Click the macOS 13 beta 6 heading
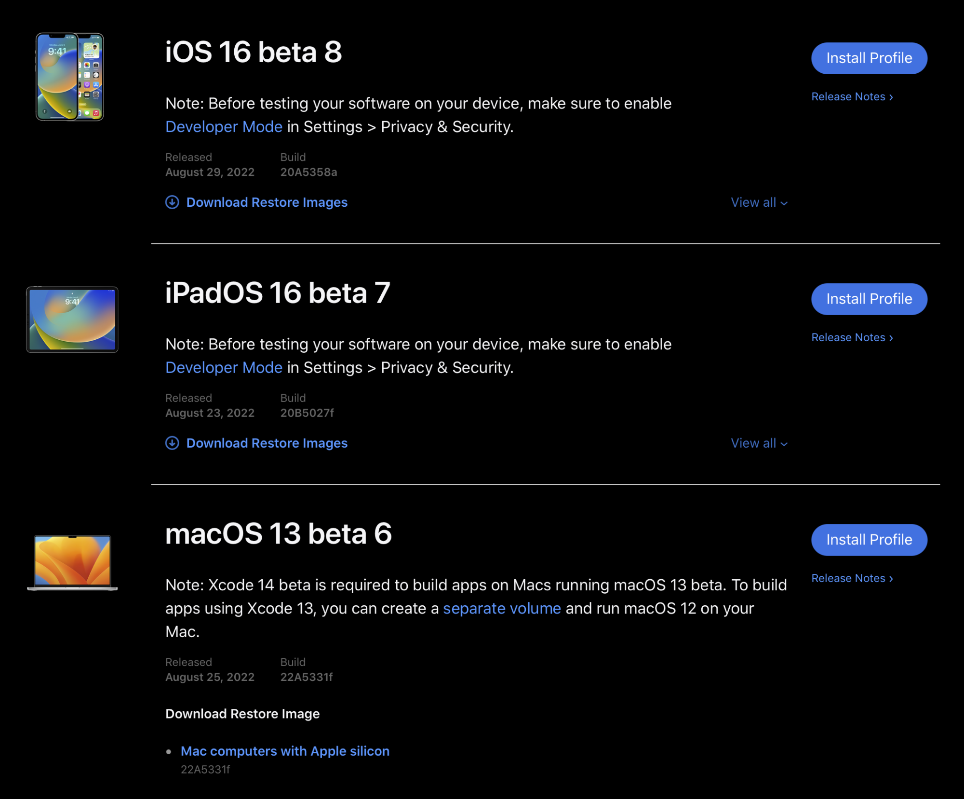 [x=278, y=533]
